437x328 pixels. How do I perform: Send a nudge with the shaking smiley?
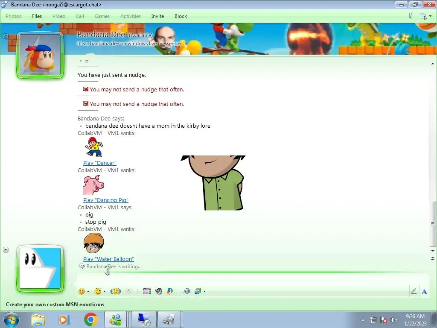coord(115,291)
